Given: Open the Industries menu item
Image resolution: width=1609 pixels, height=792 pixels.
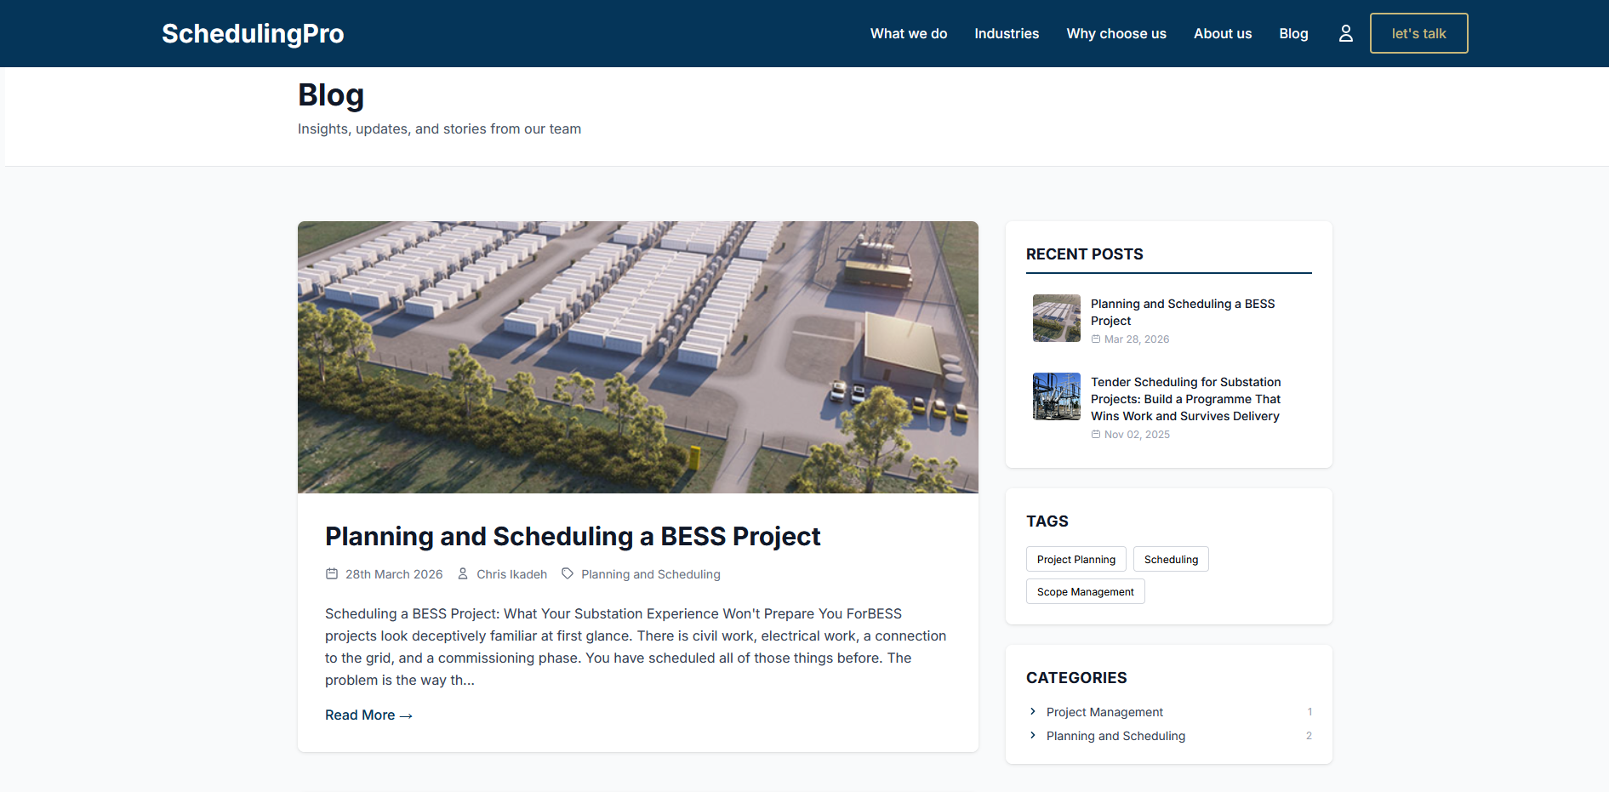Looking at the screenshot, I should [x=1007, y=33].
